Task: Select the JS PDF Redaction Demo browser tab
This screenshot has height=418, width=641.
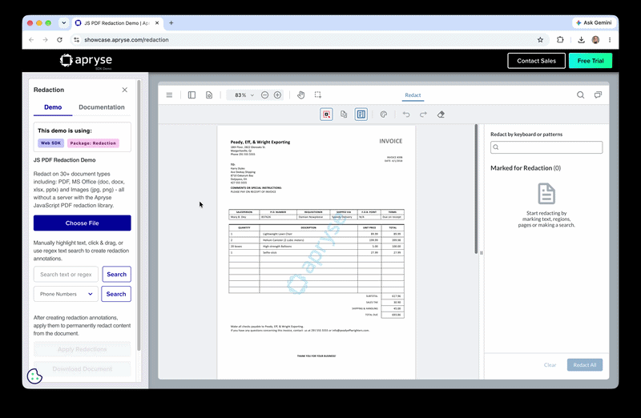Action: click(118, 23)
